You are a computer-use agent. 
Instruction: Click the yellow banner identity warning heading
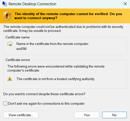pos(68,16)
